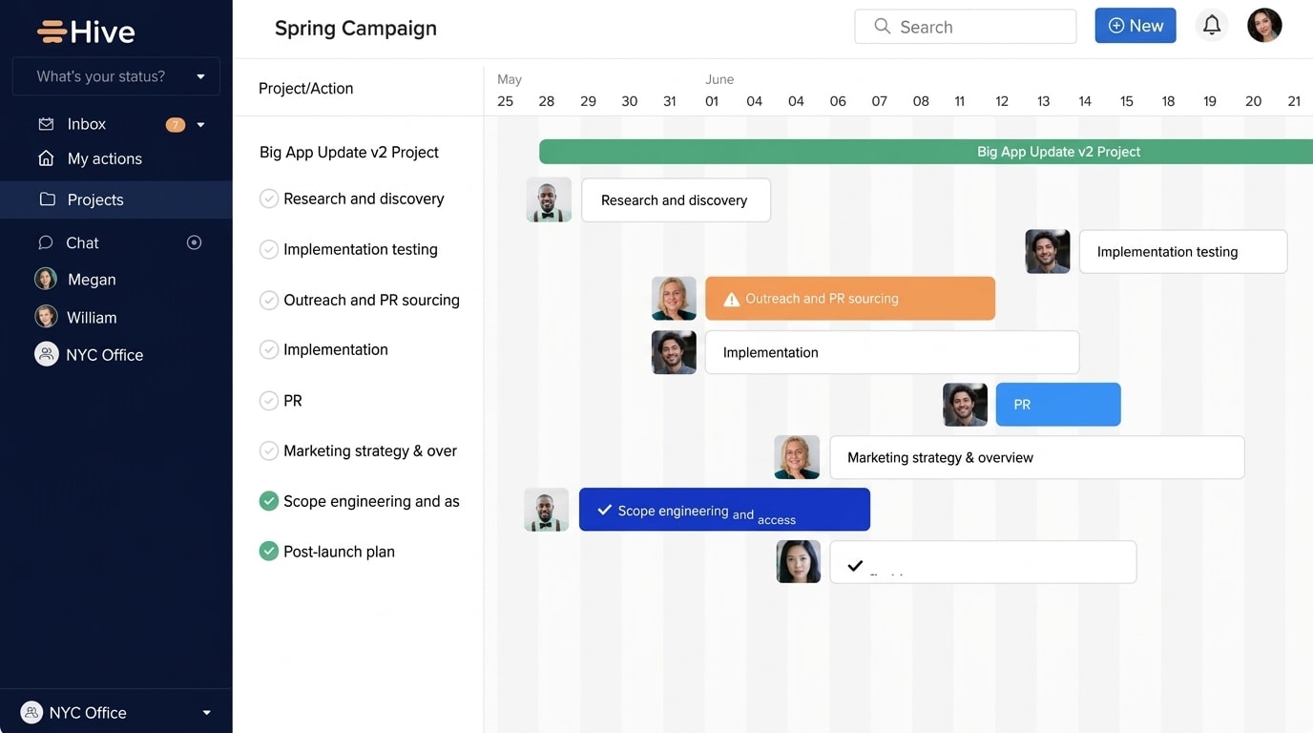The width and height of the screenshot is (1313, 733).
Task: Click the warning icon on Outreach bar
Action: [732, 300]
